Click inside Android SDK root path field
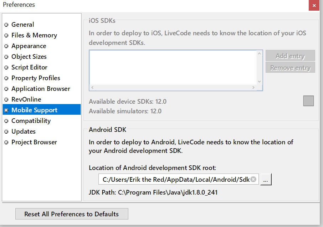Viewport: 323px width, 227px height. pos(175,180)
